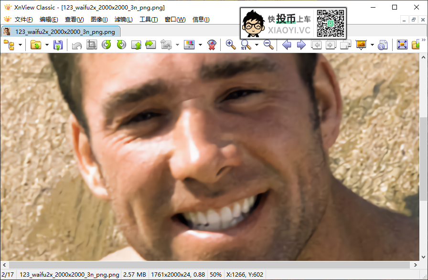Viewport: 428px width, 280px height.
Task: Click the zoom in magnifier icon
Action: pyautogui.click(x=231, y=45)
